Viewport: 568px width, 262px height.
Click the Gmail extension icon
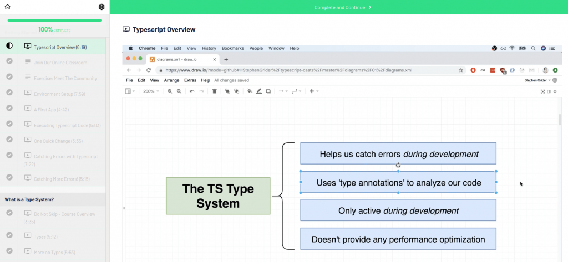pyautogui.click(x=531, y=70)
